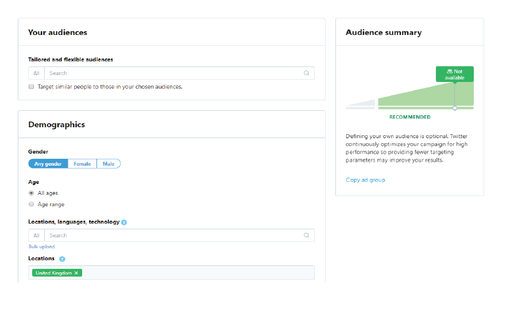514x317 pixels.
Task: Open help icon beside Locations, languages, technology
Action: [124, 222]
